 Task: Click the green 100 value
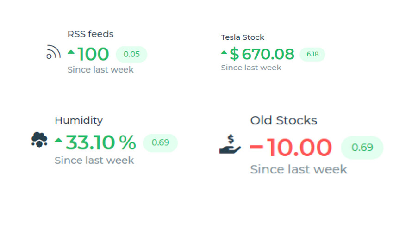pyautogui.click(x=94, y=54)
